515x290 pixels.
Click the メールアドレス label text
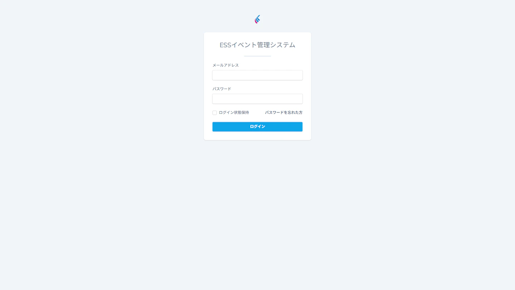(x=225, y=65)
